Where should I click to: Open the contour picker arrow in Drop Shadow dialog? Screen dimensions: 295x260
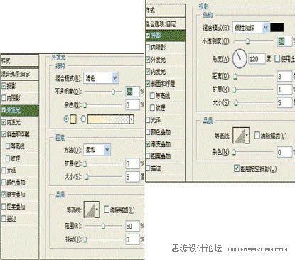coord(247,136)
